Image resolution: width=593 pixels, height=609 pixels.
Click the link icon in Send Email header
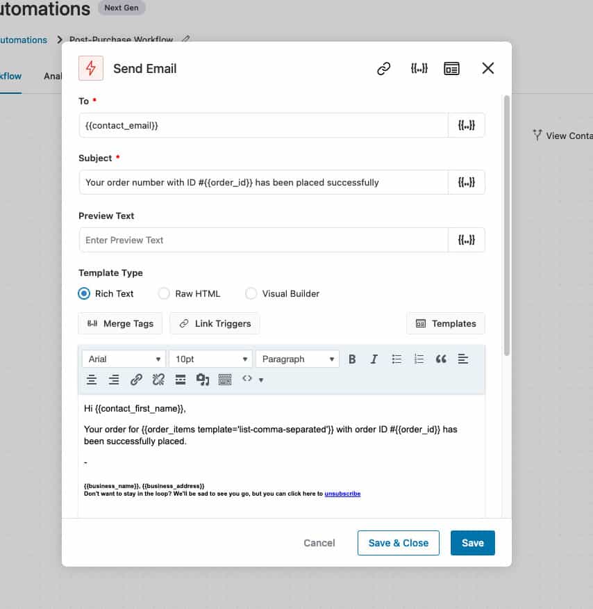tap(383, 69)
